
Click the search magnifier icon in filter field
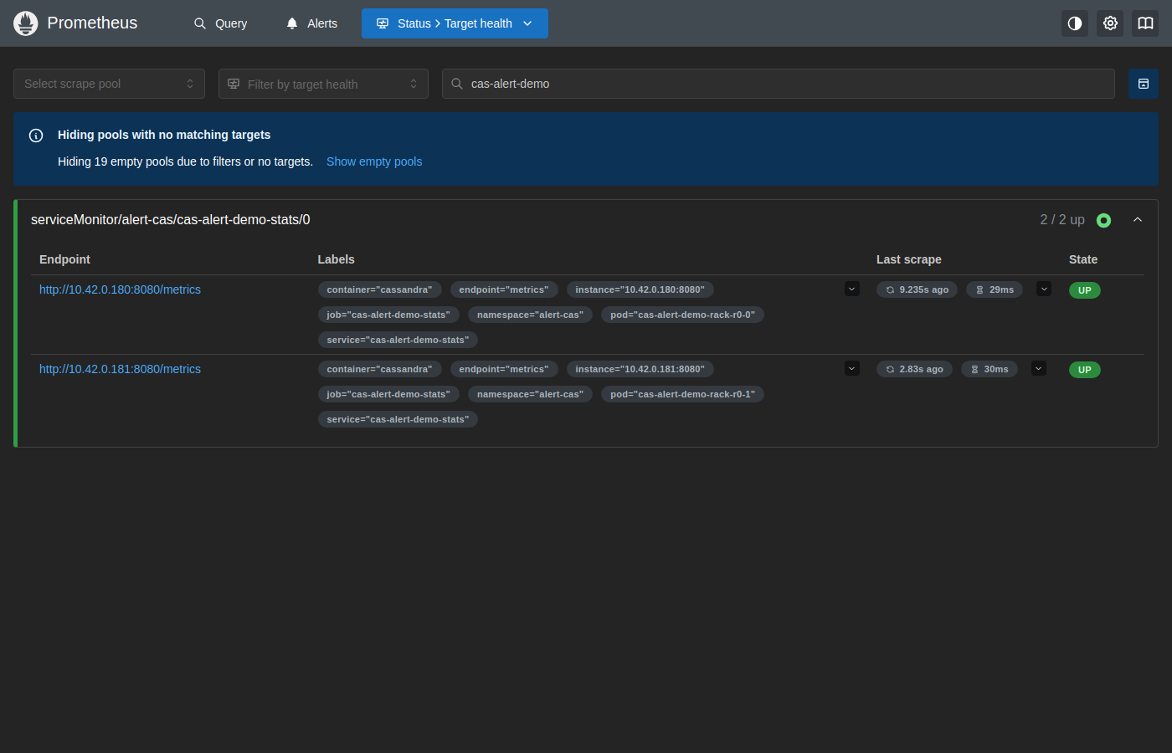[x=457, y=84]
